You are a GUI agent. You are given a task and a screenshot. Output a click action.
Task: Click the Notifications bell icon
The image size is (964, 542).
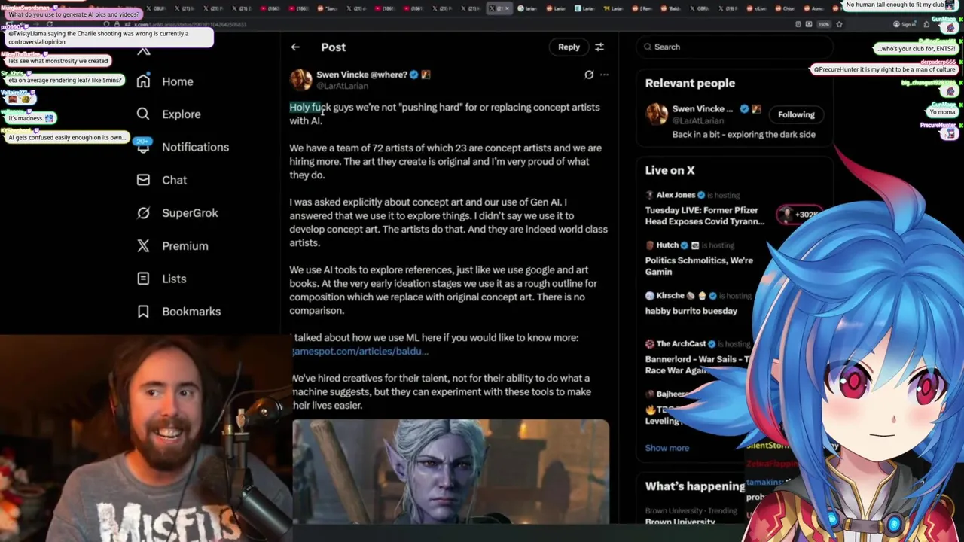(143, 147)
